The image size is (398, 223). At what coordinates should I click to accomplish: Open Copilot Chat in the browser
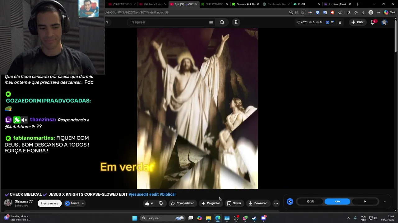[x=390, y=12]
